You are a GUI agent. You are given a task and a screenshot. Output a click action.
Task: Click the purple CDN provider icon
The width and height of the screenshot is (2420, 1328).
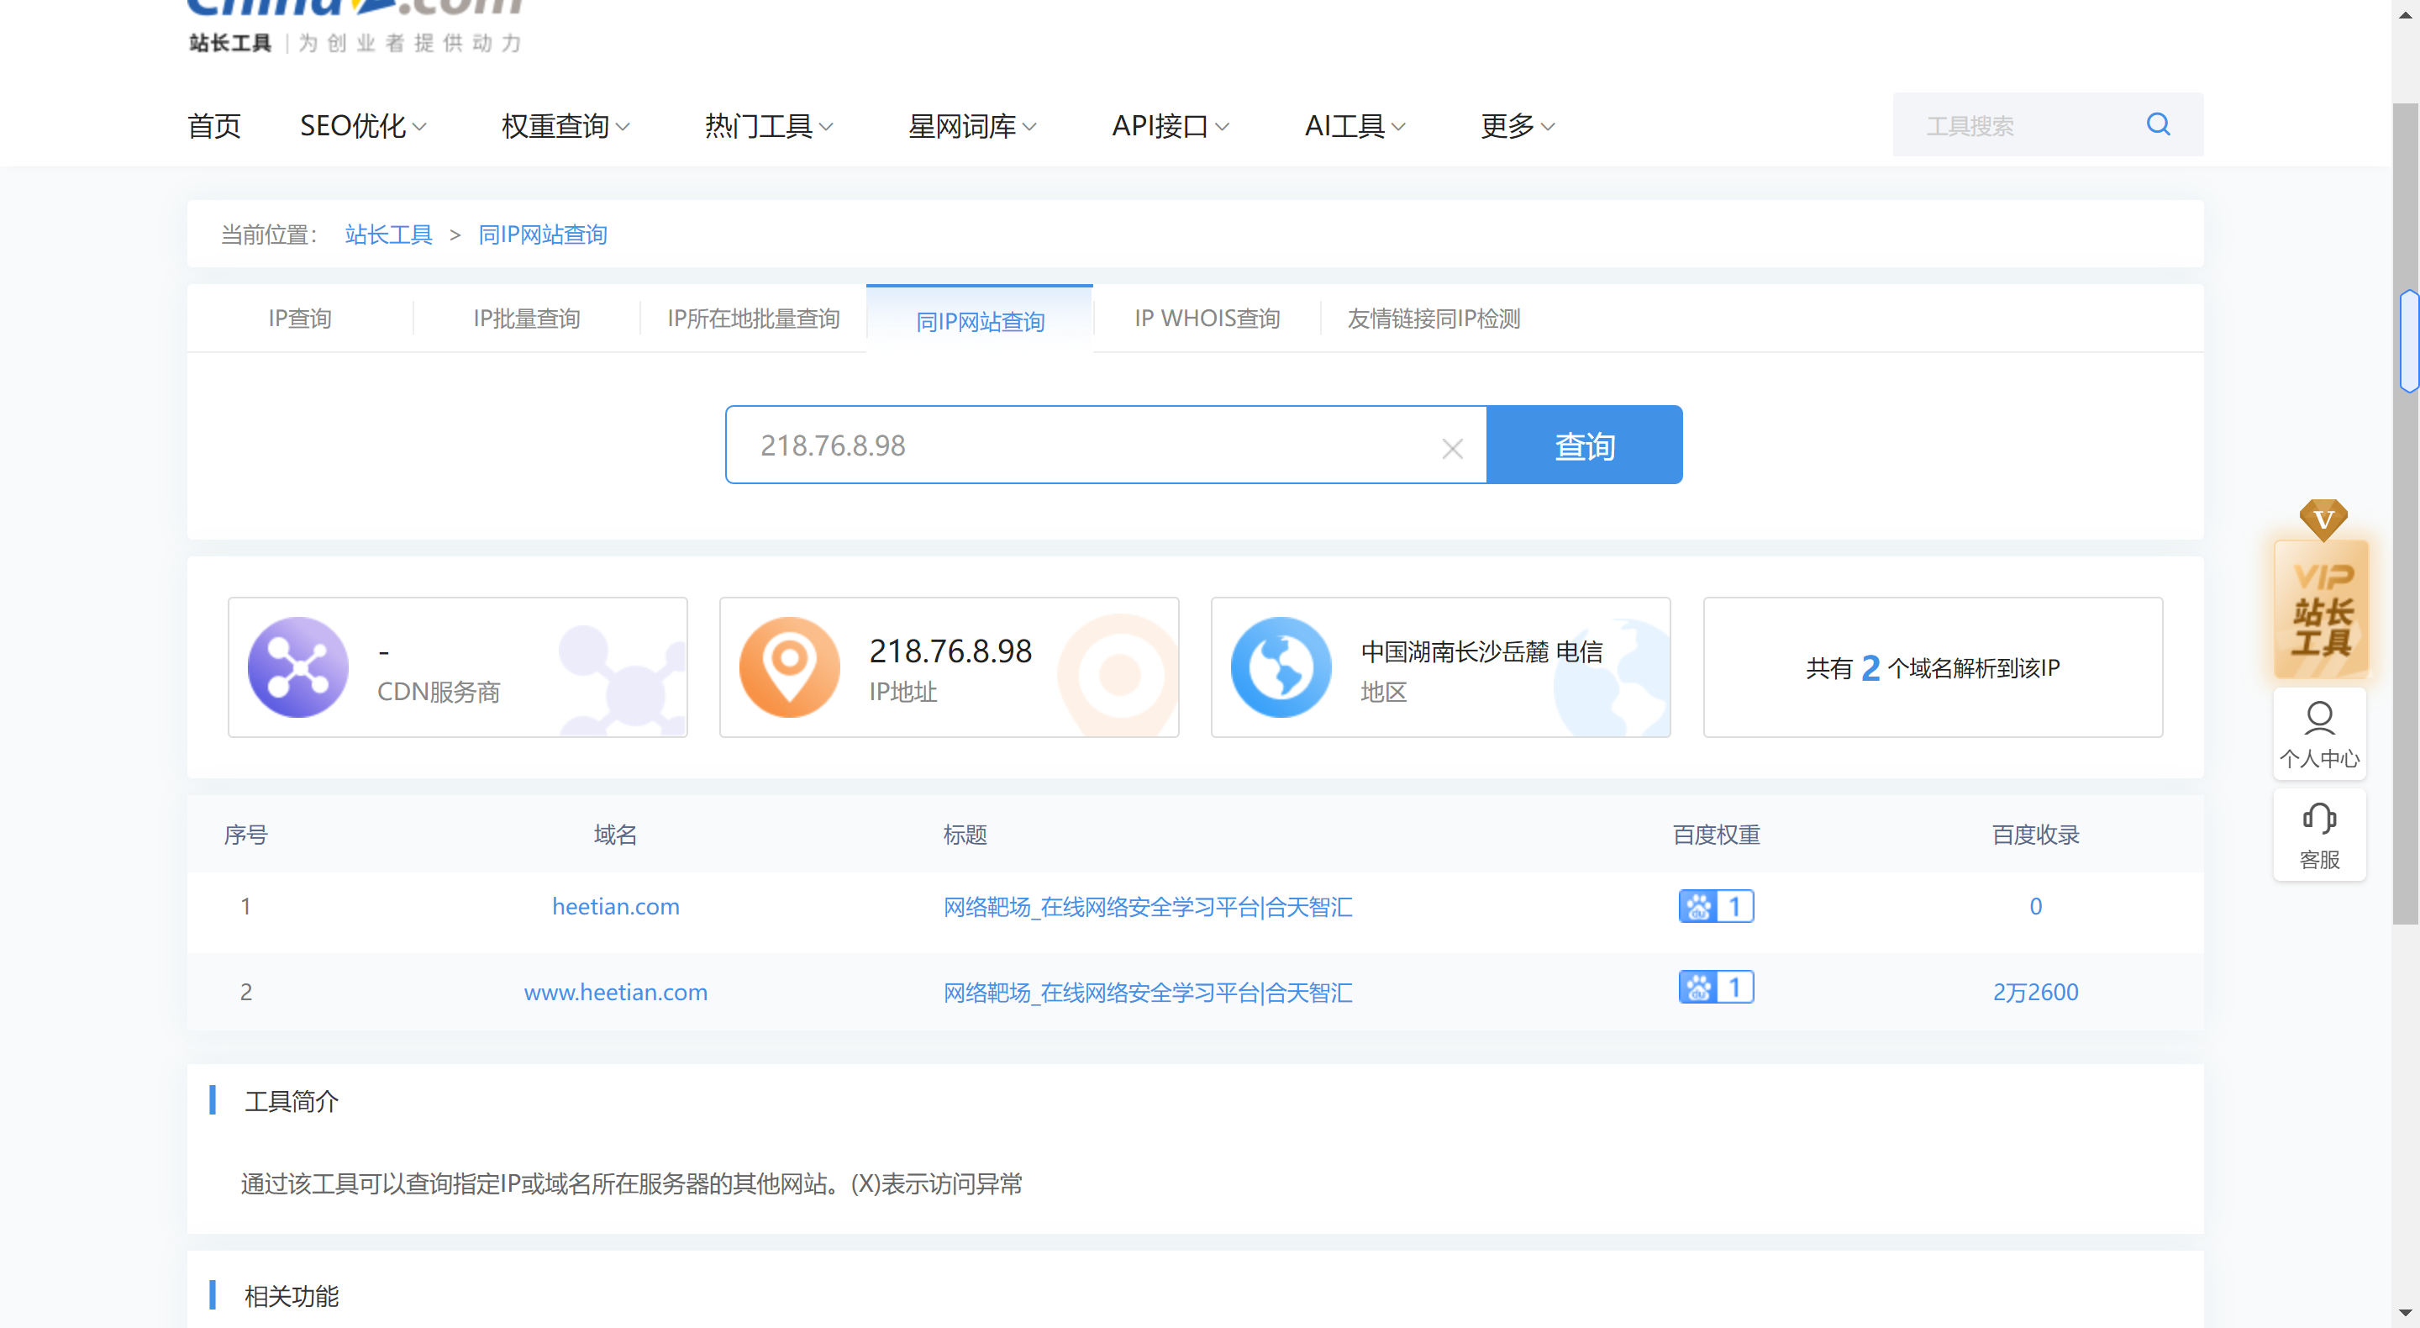pyautogui.click(x=297, y=667)
